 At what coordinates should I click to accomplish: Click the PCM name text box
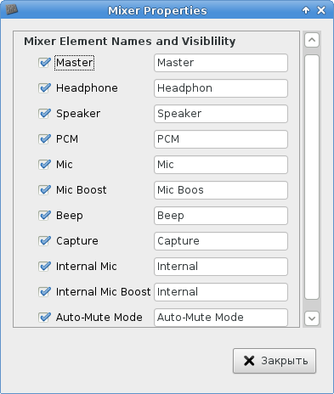221,139
